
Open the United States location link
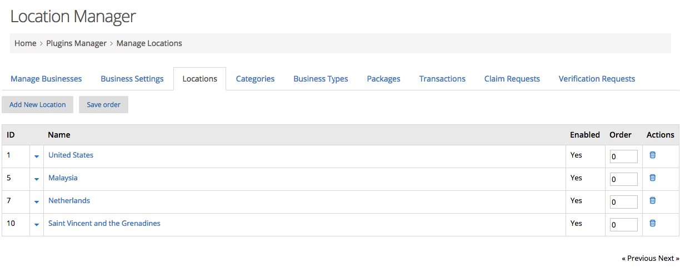point(71,155)
